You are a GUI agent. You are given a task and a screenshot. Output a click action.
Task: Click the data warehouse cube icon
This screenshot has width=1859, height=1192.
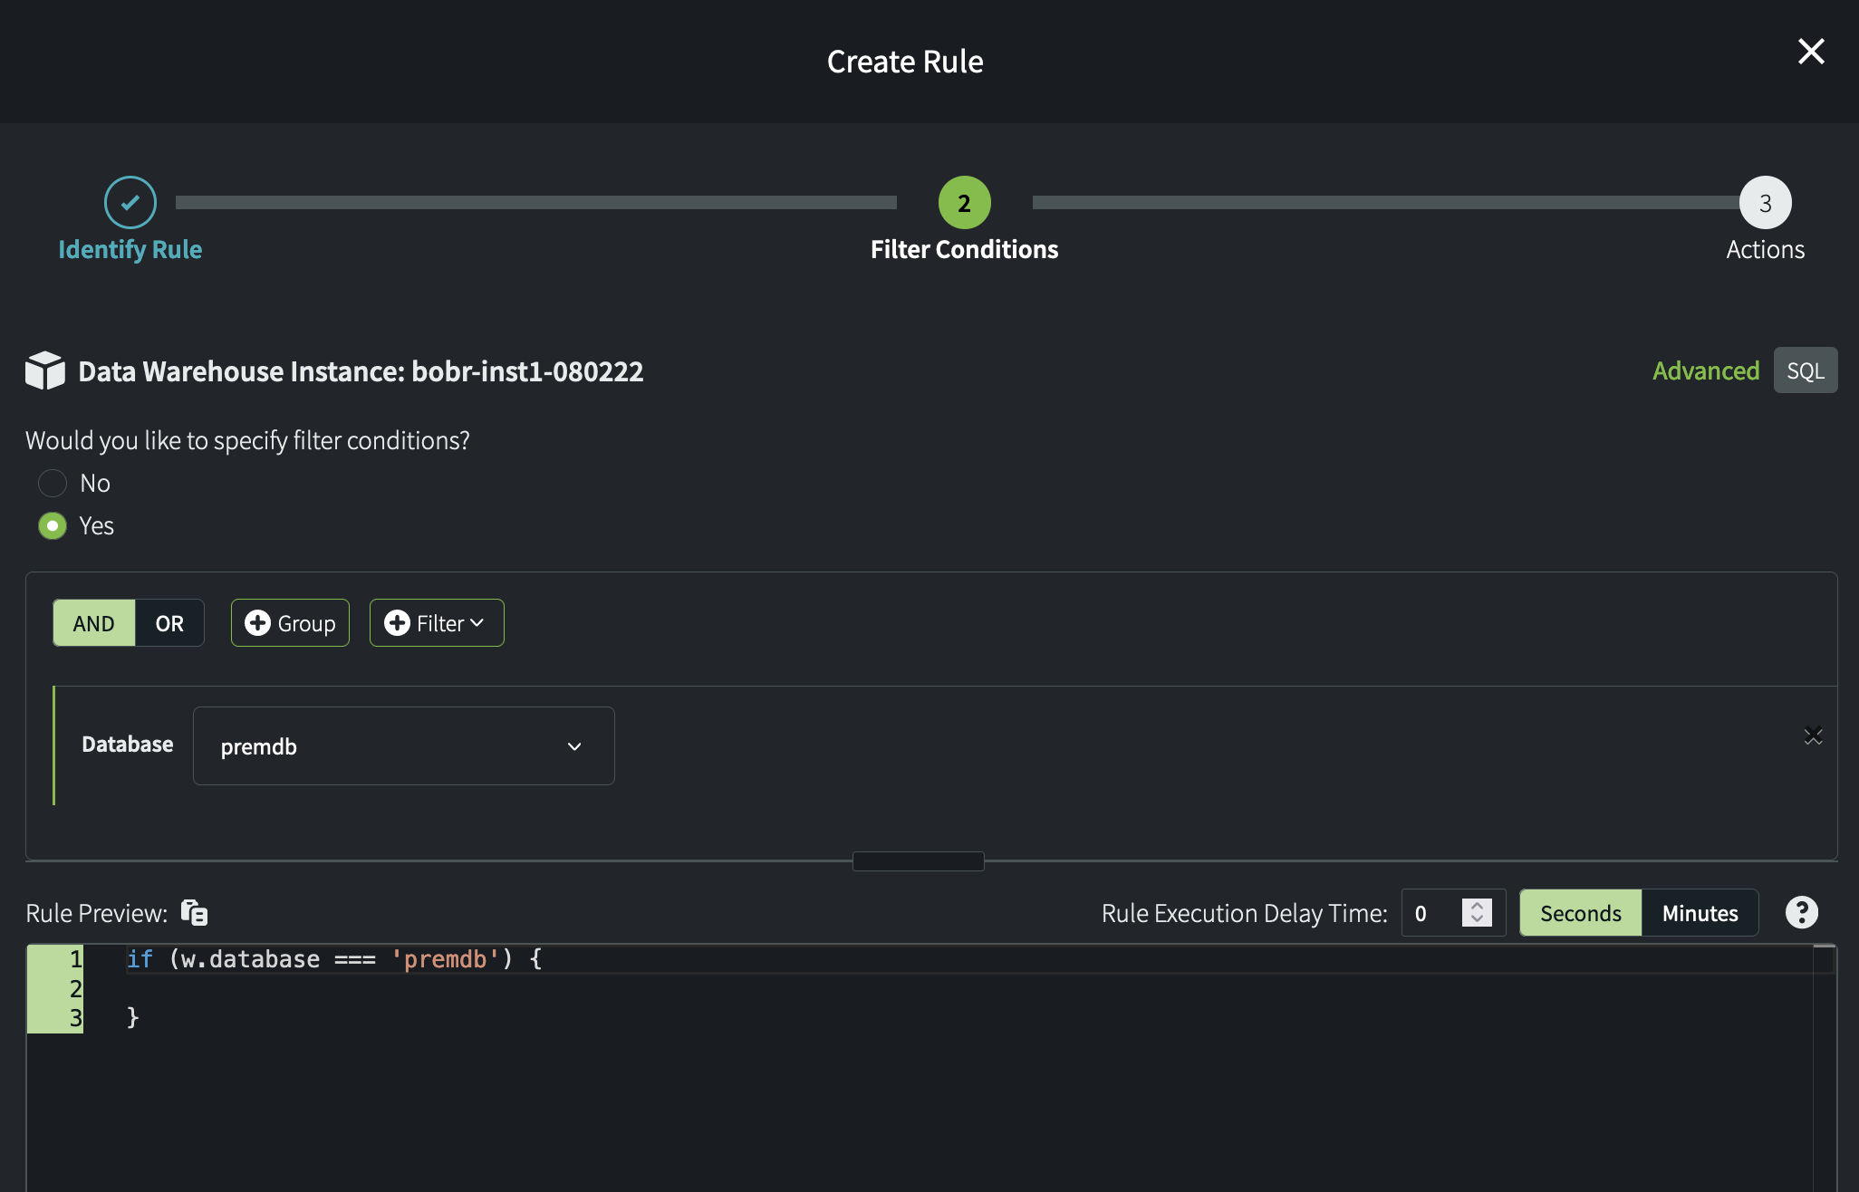[45, 370]
